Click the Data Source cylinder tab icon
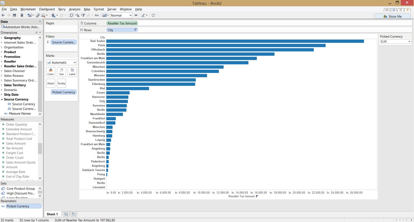Viewport: 414px width, 222px height. pos(22,15)
